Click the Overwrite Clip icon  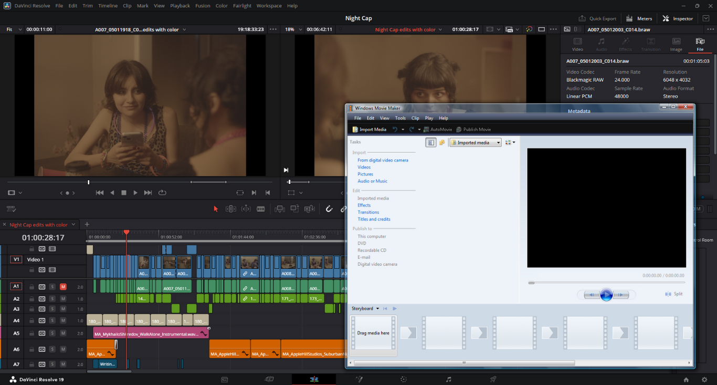(x=295, y=209)
